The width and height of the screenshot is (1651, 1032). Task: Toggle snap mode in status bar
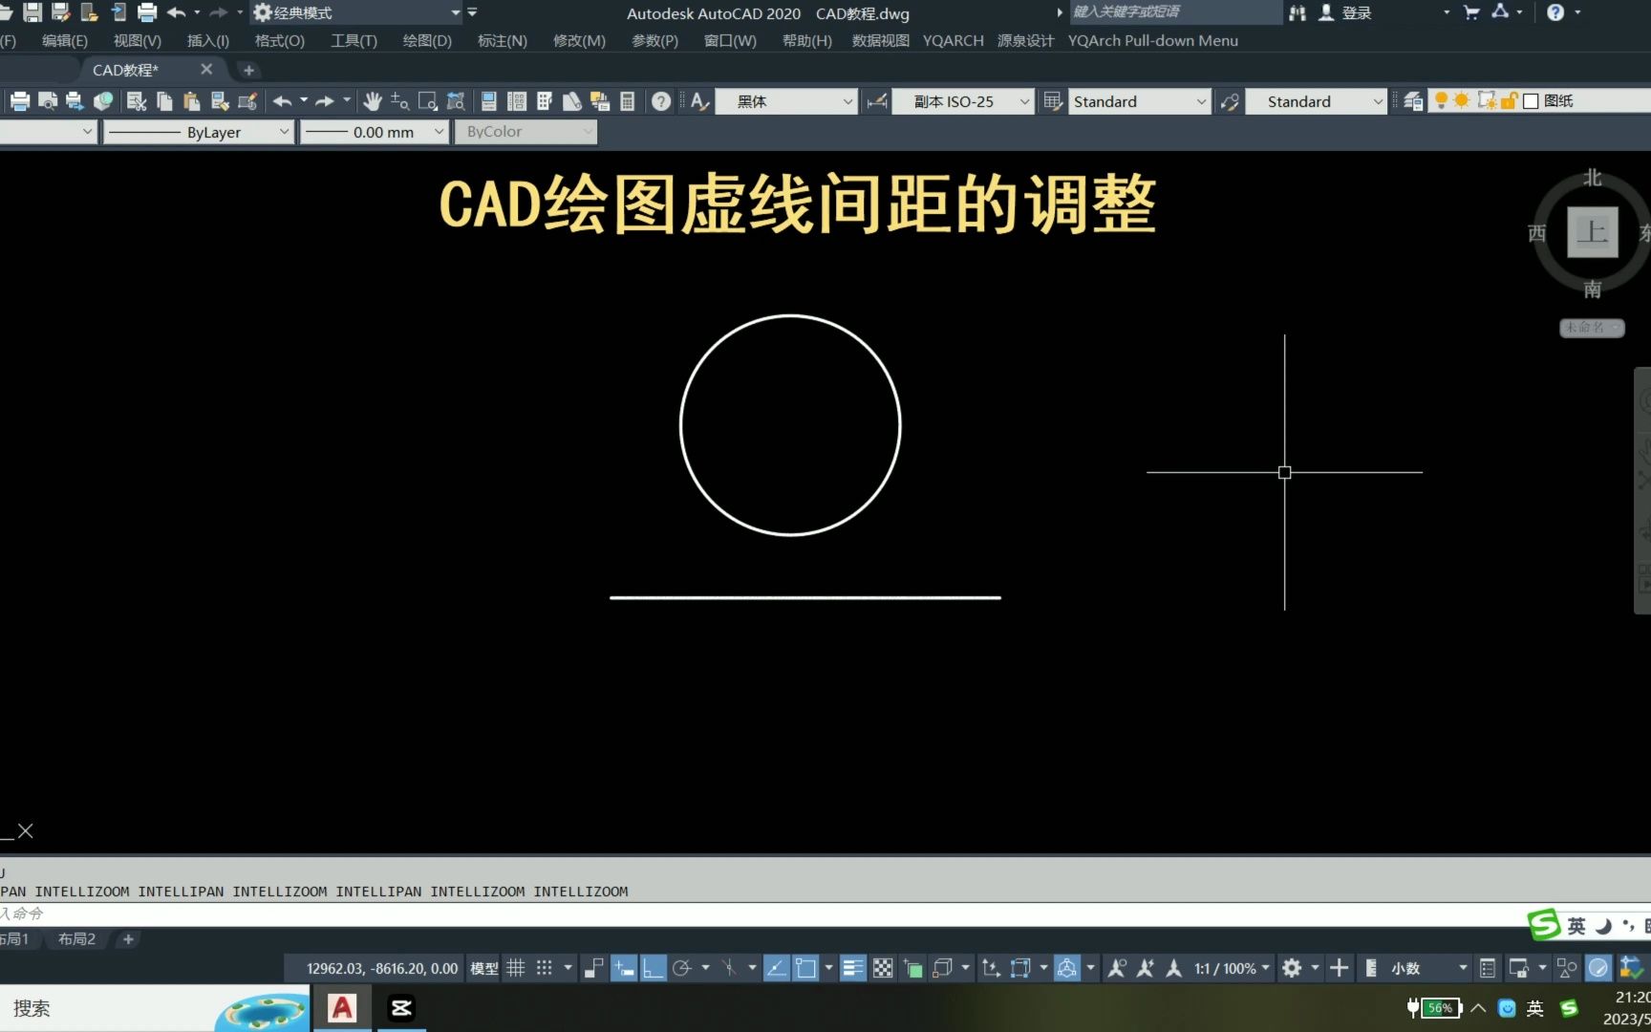click(545, 968)
